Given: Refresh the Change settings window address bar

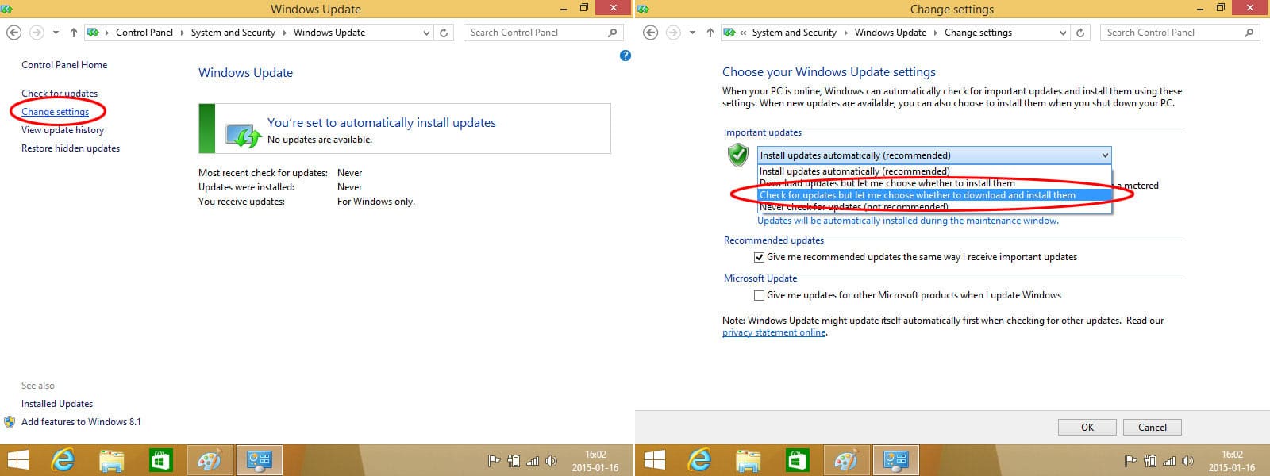Looking at the screenshot, I should pyautogui.click(x=1080, y=33).
